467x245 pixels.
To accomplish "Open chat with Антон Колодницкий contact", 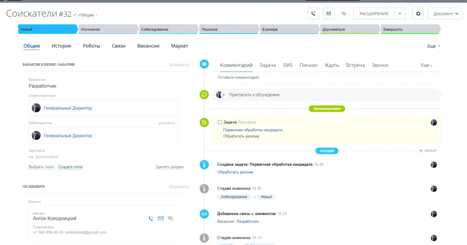I will [170, 218].
